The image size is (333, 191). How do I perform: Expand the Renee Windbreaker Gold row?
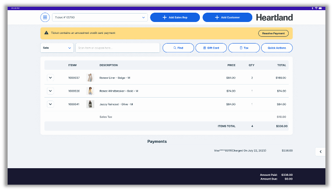pyautogui.click(x=50, y=91)
